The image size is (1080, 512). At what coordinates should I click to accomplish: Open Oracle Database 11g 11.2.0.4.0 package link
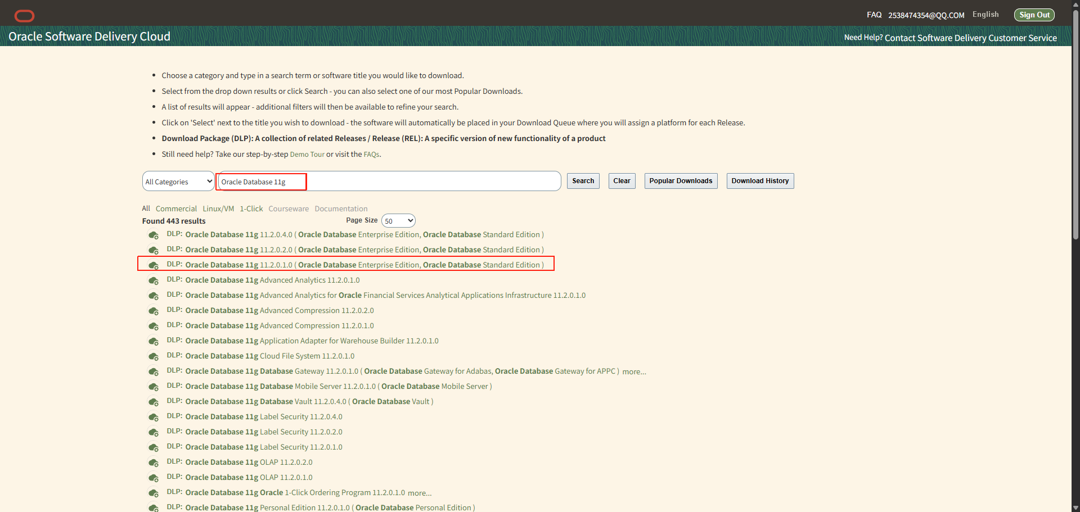point(364,235)
